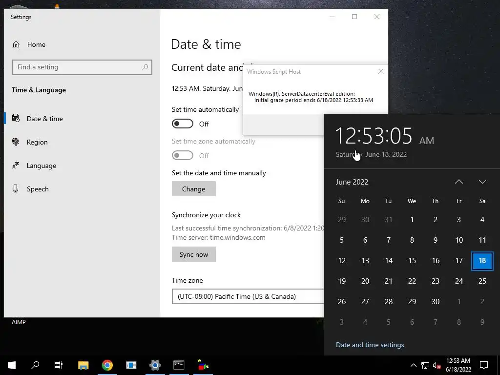Select June 12 in the calendar

(341, 261)
